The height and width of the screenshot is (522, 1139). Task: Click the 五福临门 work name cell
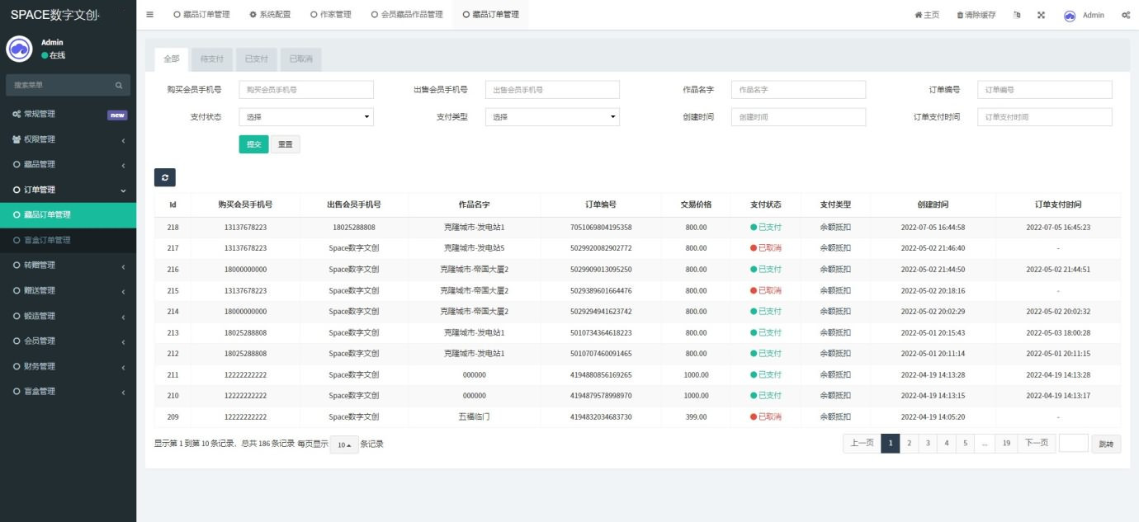(474, 416)
